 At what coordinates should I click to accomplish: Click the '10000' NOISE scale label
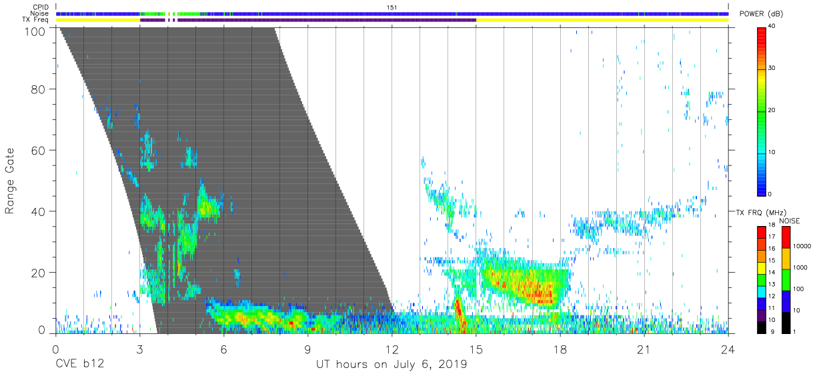click(802, 247)
